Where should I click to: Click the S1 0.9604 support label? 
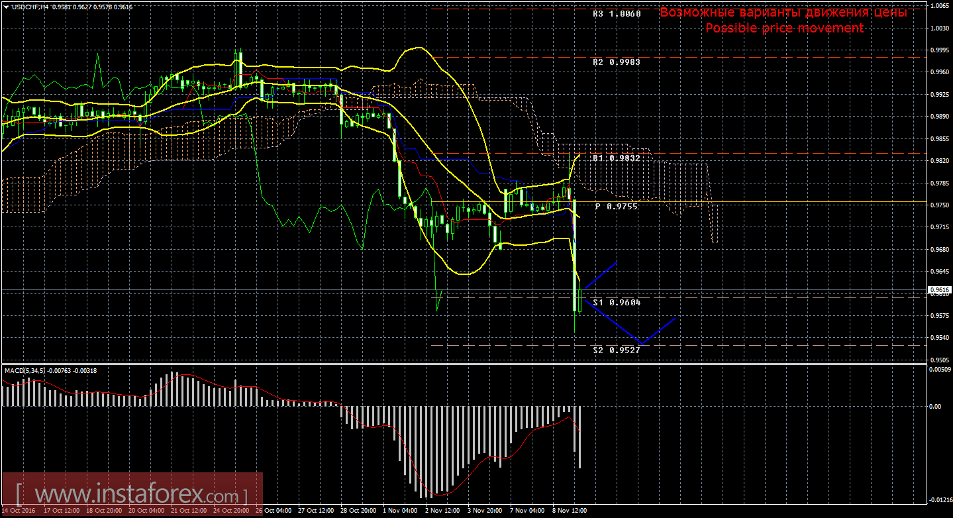[x=616, y=303]
